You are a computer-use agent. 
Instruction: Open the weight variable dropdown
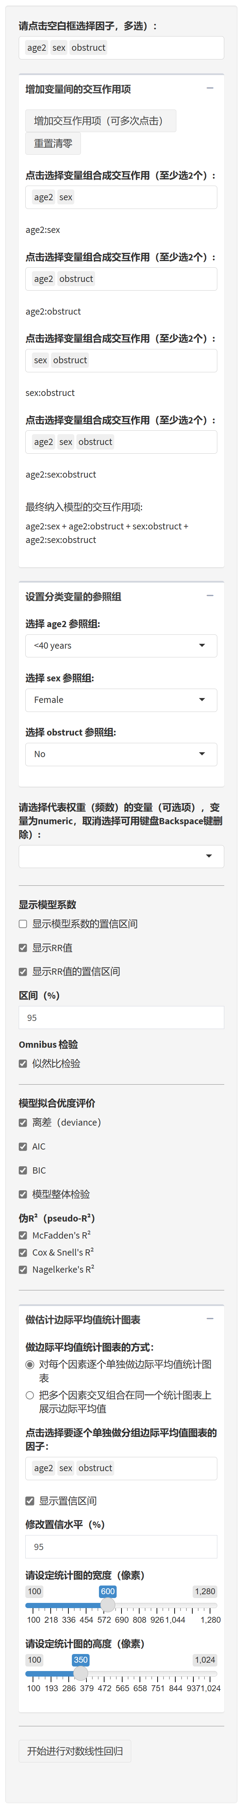click(x=121, y=856)
